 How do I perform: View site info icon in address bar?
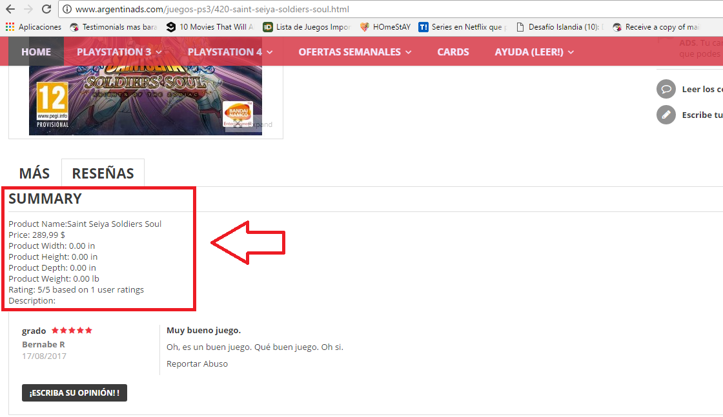[67, 9]
